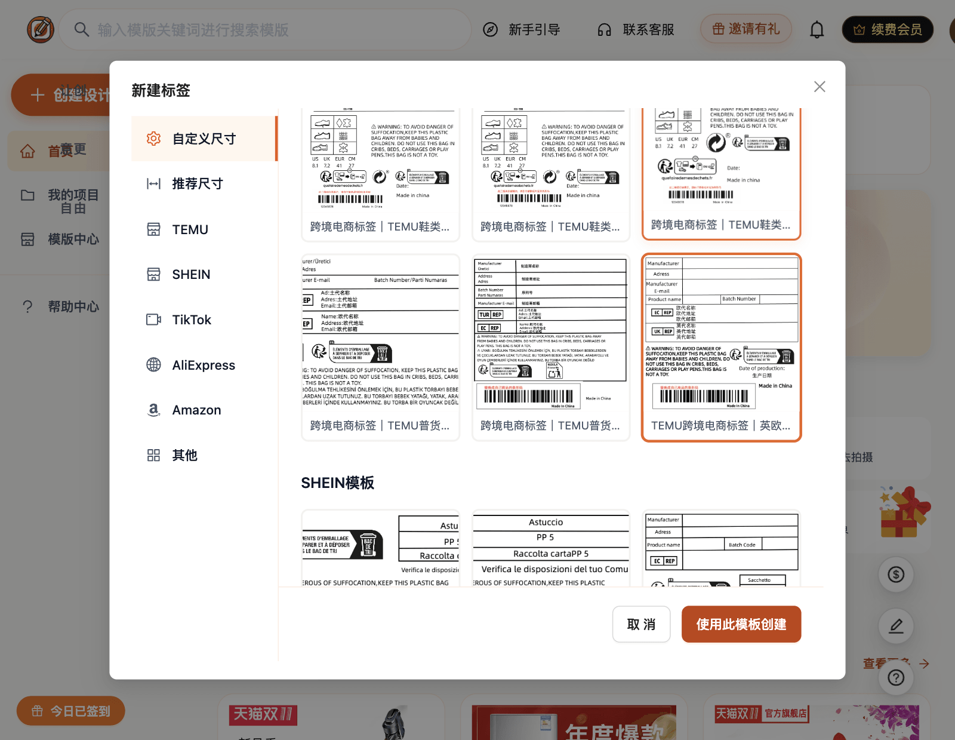Click the home icon in sidebar
This screenshot has width=955, height=740.
[x=27, y=151]
